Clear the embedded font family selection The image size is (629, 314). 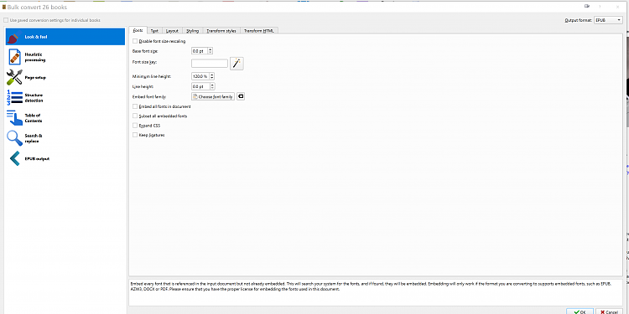point(241,96)
